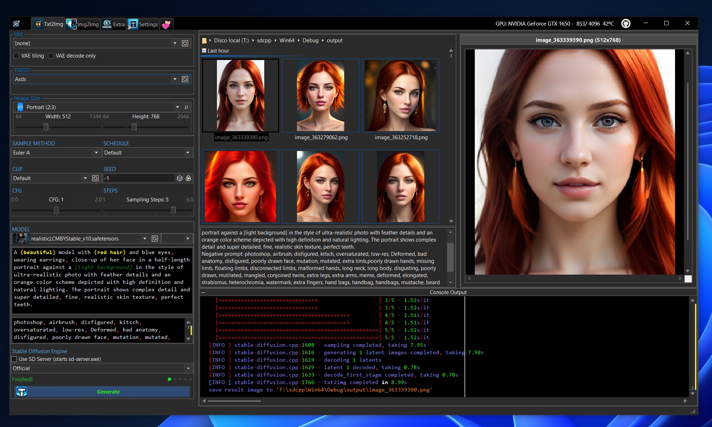Adjust the Sampling Steps slider handle
The height and width of the screenshot is (427, 712).
(173, 210)
